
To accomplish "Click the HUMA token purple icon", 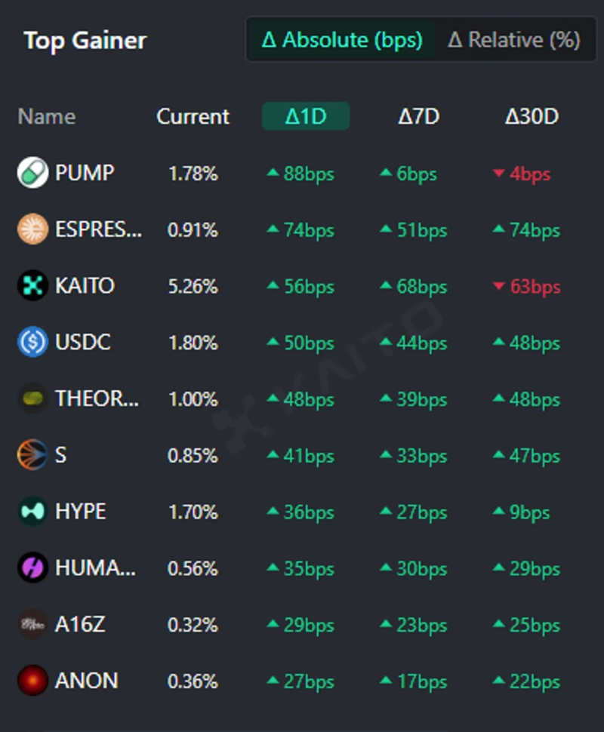I will coord(32,568).
